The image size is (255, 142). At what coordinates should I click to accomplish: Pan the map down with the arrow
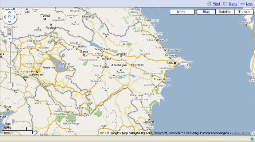[x=9, y=21]
